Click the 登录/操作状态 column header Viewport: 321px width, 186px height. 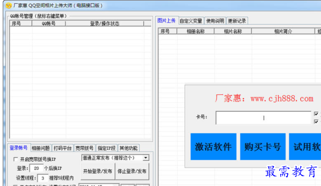point(105,23)
